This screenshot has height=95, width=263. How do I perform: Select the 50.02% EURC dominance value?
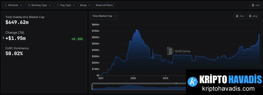point(14,54)
